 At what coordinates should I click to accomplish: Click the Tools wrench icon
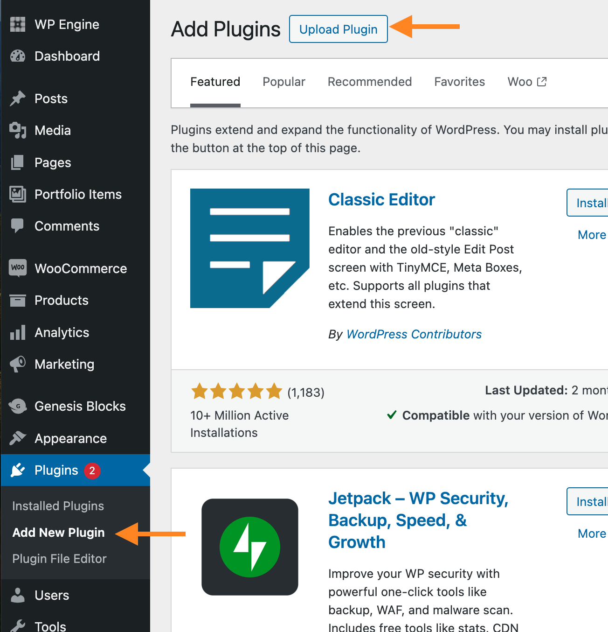click(18, 626)
